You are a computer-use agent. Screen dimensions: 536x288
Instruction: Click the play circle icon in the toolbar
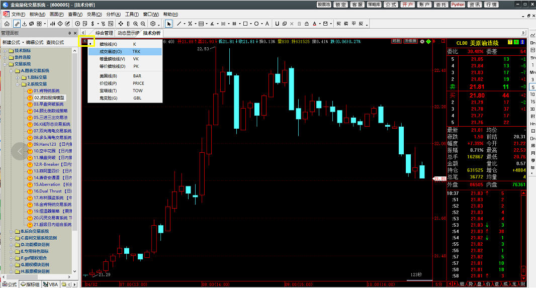(x=77, y=24)
